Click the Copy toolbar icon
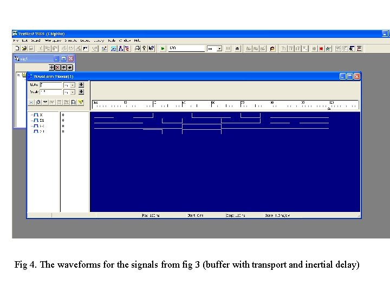 click(48, 49)
